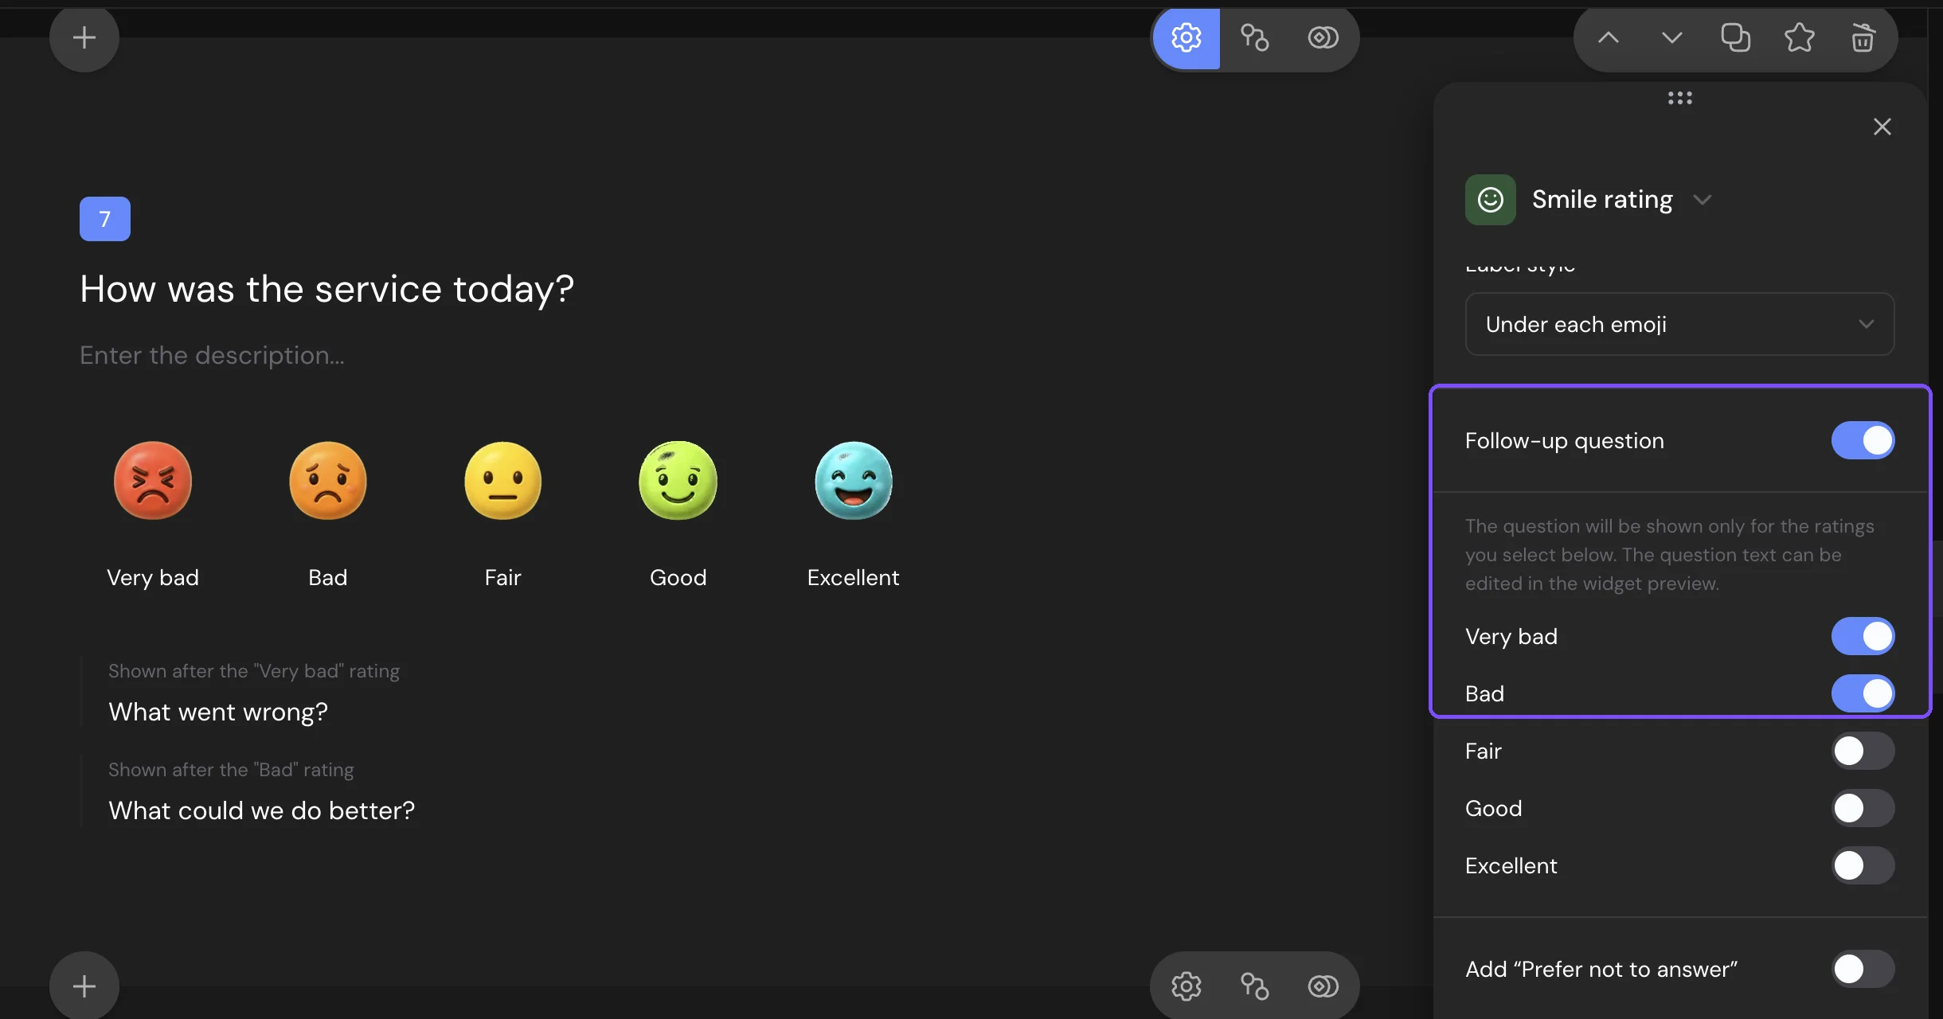
Task: Enable the Good follow-up toggle
Action: tap(1863, 808)
